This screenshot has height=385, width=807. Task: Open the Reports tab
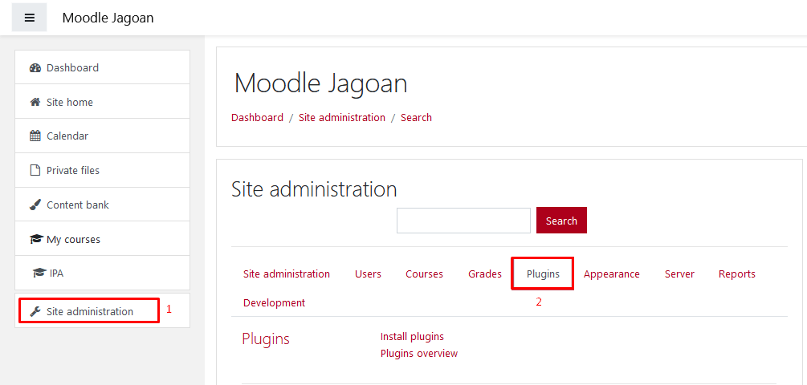[x=736, y=274]
